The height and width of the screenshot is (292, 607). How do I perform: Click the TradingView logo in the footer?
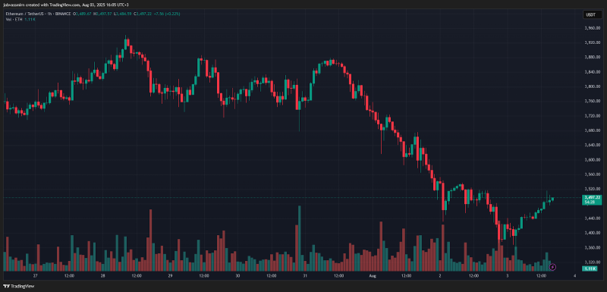(18, 287)
